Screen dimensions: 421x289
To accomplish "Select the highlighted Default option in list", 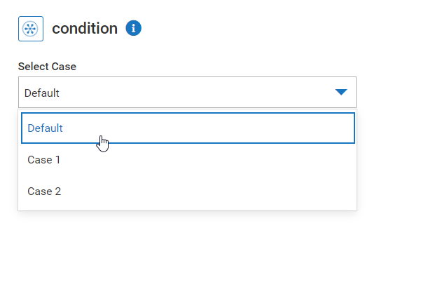I will [188, 128].
